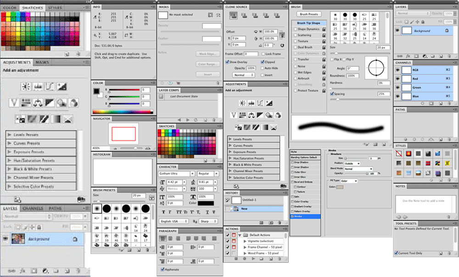Create a new snapshot in History panel
The width and height of the screenshot is (459, 277).
pos(271,223)
